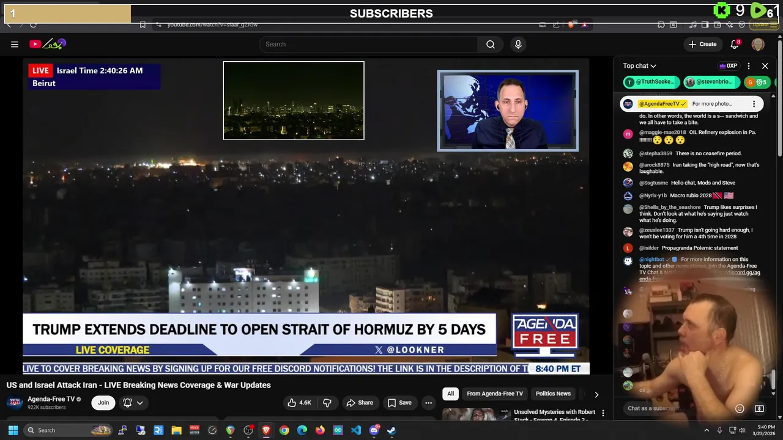Show hidden system tray icons chevron
783x440 pixels.
tap(707, 430)
